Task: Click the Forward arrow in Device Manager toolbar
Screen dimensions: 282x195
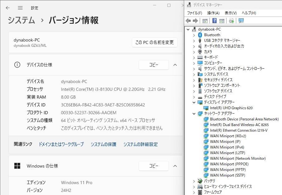Action: pyautogui.click(x=195, y=21)
